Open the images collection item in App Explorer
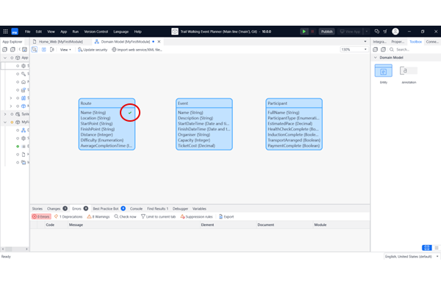 coord(24,162)
